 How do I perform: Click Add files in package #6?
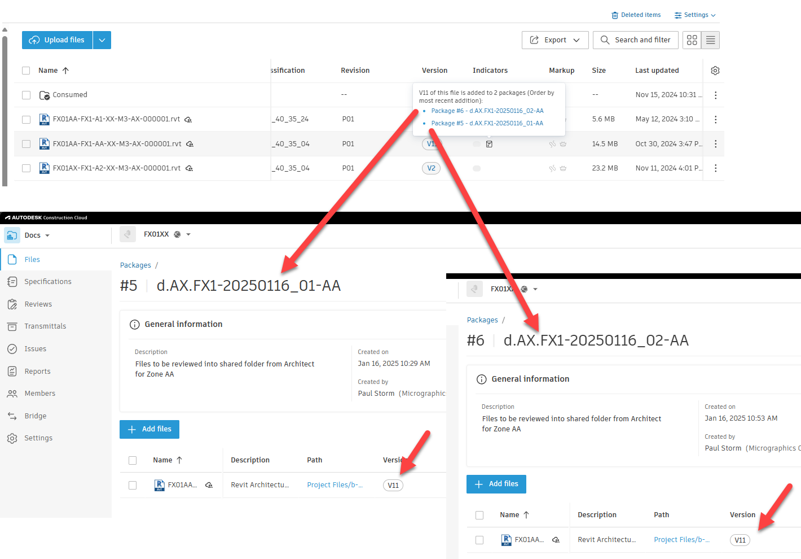pos(496,484)
